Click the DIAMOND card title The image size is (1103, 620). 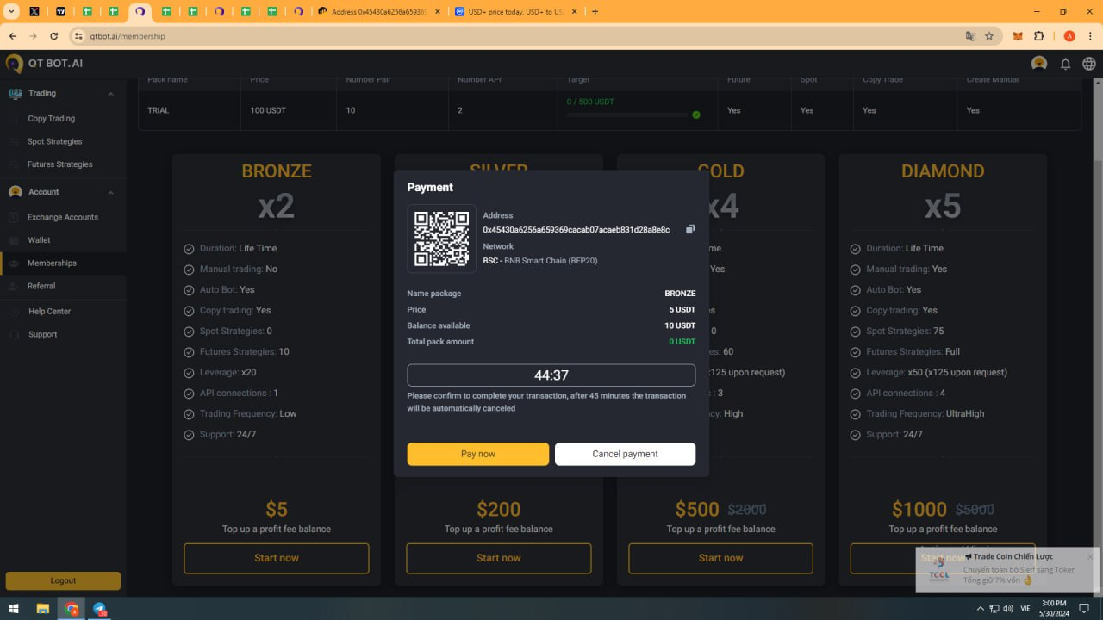943,171
